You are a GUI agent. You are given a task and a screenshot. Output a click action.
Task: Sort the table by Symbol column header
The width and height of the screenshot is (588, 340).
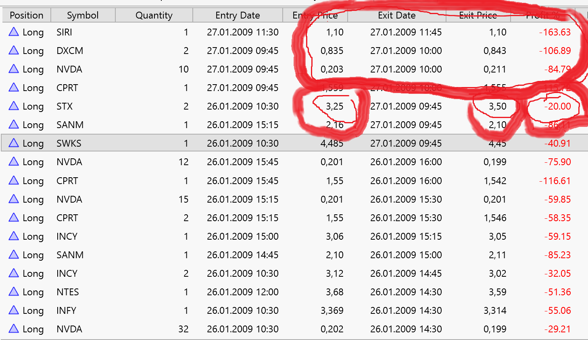click(x=83, y=15)
